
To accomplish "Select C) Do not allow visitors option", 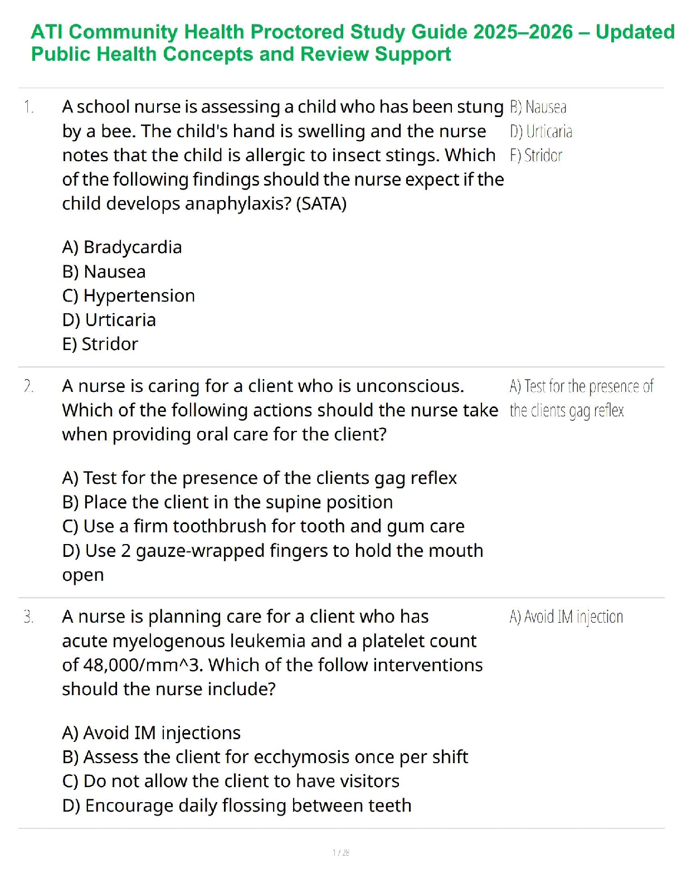I will click(x=231, y=781).
